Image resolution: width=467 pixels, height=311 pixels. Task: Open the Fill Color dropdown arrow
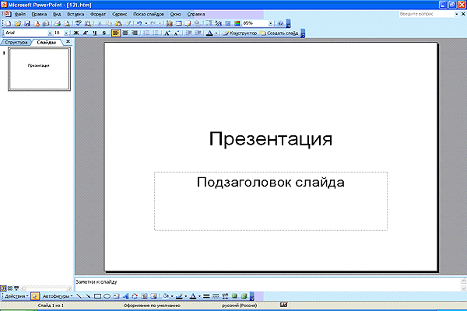(172, 296)
